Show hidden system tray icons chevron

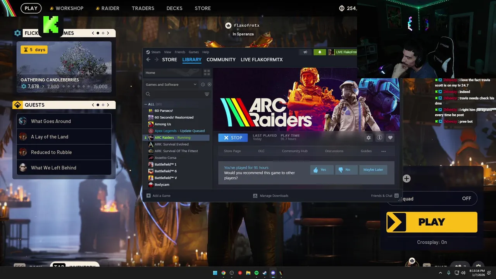click(x=441, y=273)
